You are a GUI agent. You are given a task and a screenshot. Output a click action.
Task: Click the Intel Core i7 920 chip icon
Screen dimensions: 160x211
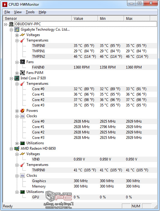pos(17,78)
